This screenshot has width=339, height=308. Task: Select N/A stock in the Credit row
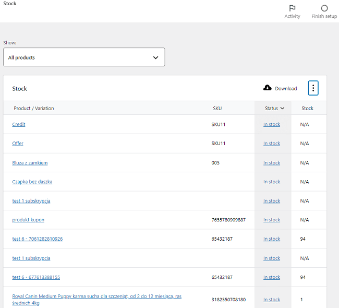(x=305, y=124)
